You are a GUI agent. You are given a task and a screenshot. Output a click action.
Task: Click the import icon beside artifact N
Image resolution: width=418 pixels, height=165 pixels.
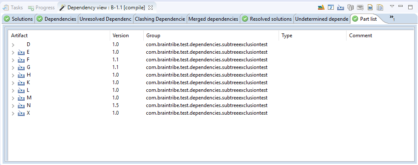click(21, 106)
